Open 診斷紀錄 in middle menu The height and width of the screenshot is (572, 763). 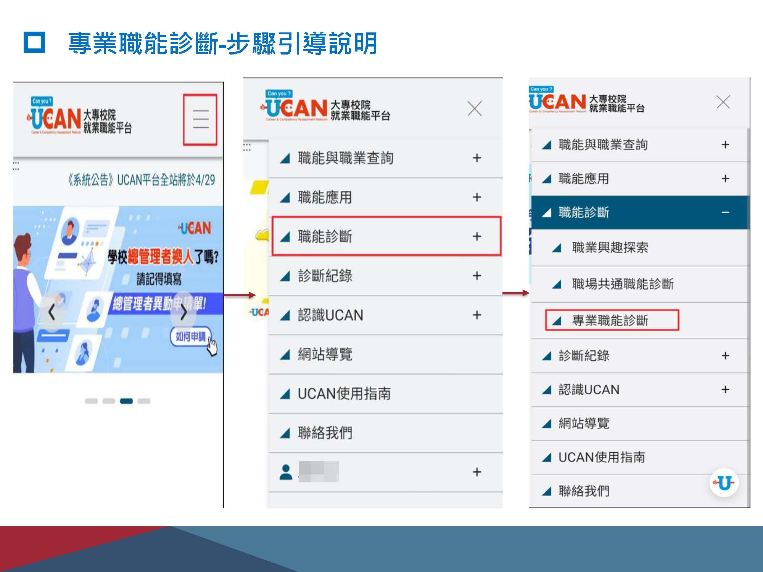click(325, 276)
